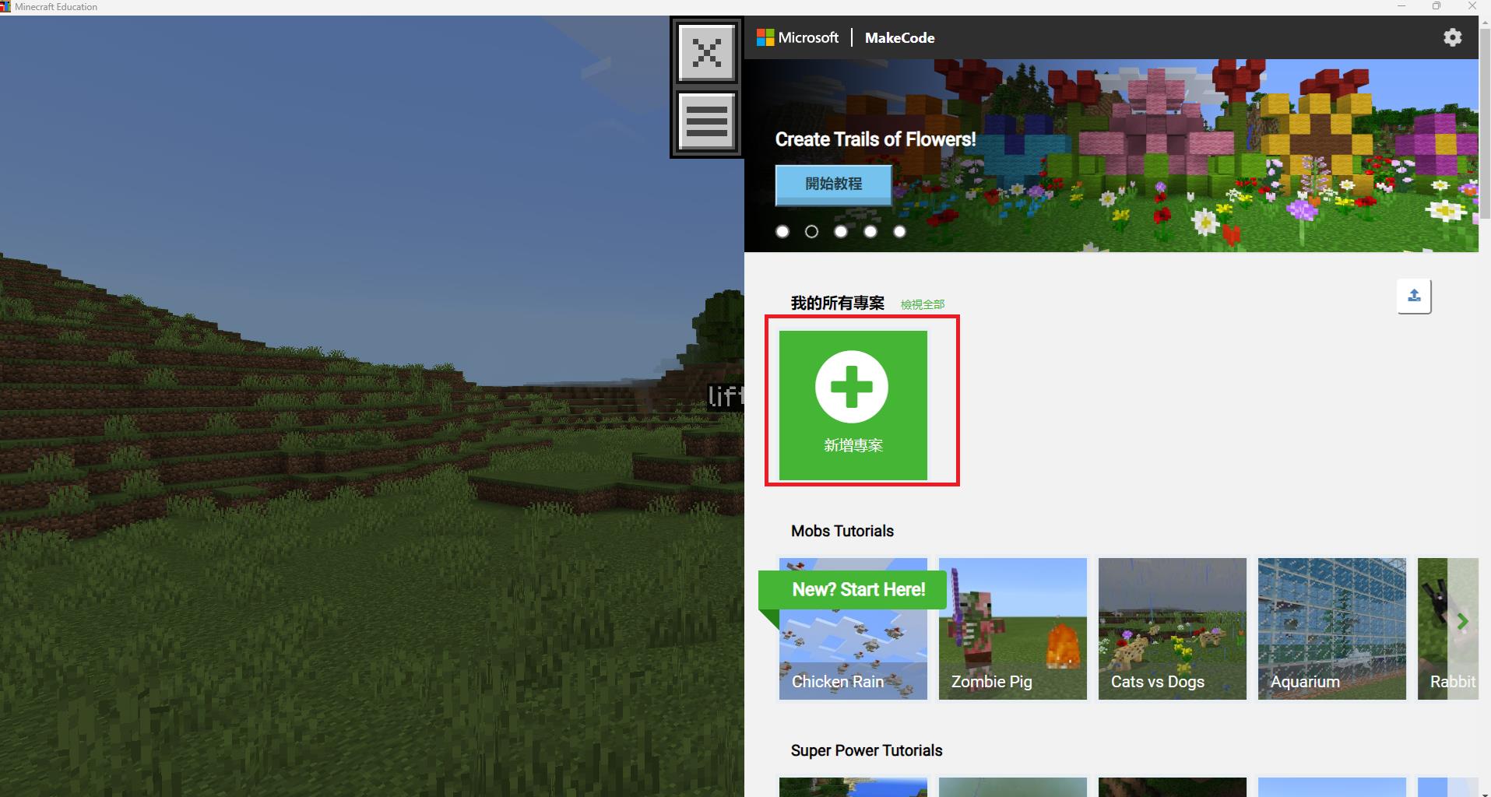The image size is (1491, 797).
Task: Open settings gear in MakeCode header
Action: (x=1452, y=37)
